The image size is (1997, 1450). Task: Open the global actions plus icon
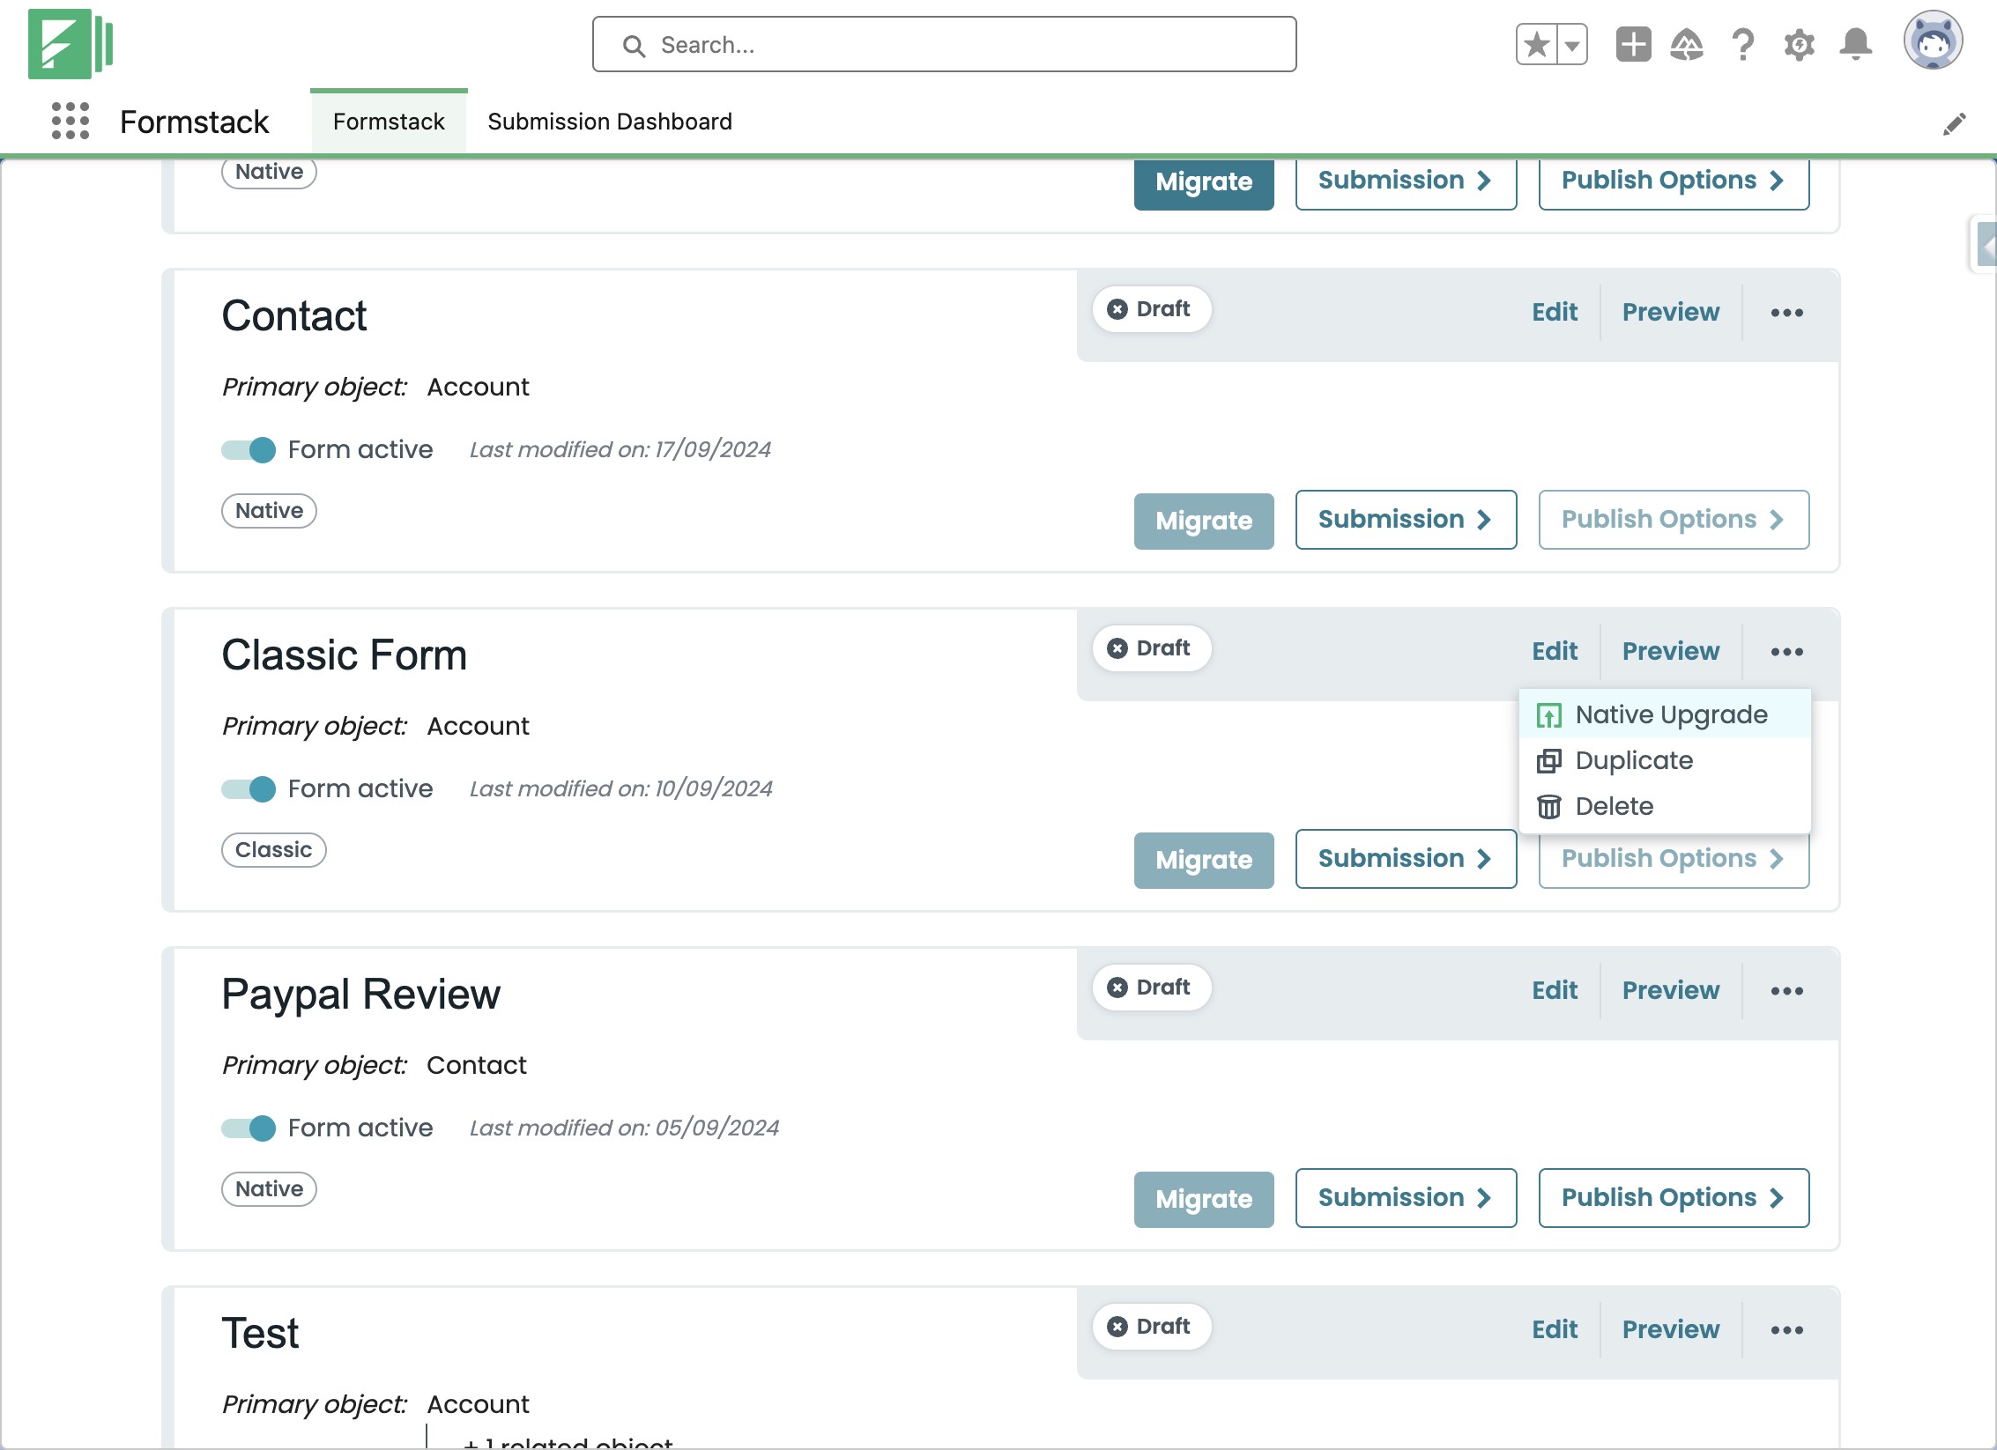[1632, 44]
